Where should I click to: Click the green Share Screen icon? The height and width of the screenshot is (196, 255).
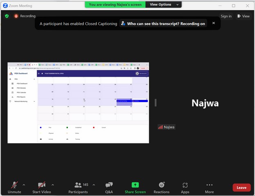[x=135, y=185]
